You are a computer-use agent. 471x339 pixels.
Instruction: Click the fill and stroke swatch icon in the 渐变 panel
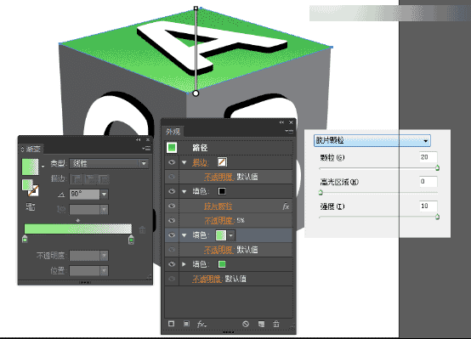pos(30,188)
